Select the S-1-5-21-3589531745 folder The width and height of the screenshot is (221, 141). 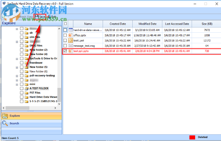tap(43, 101)
